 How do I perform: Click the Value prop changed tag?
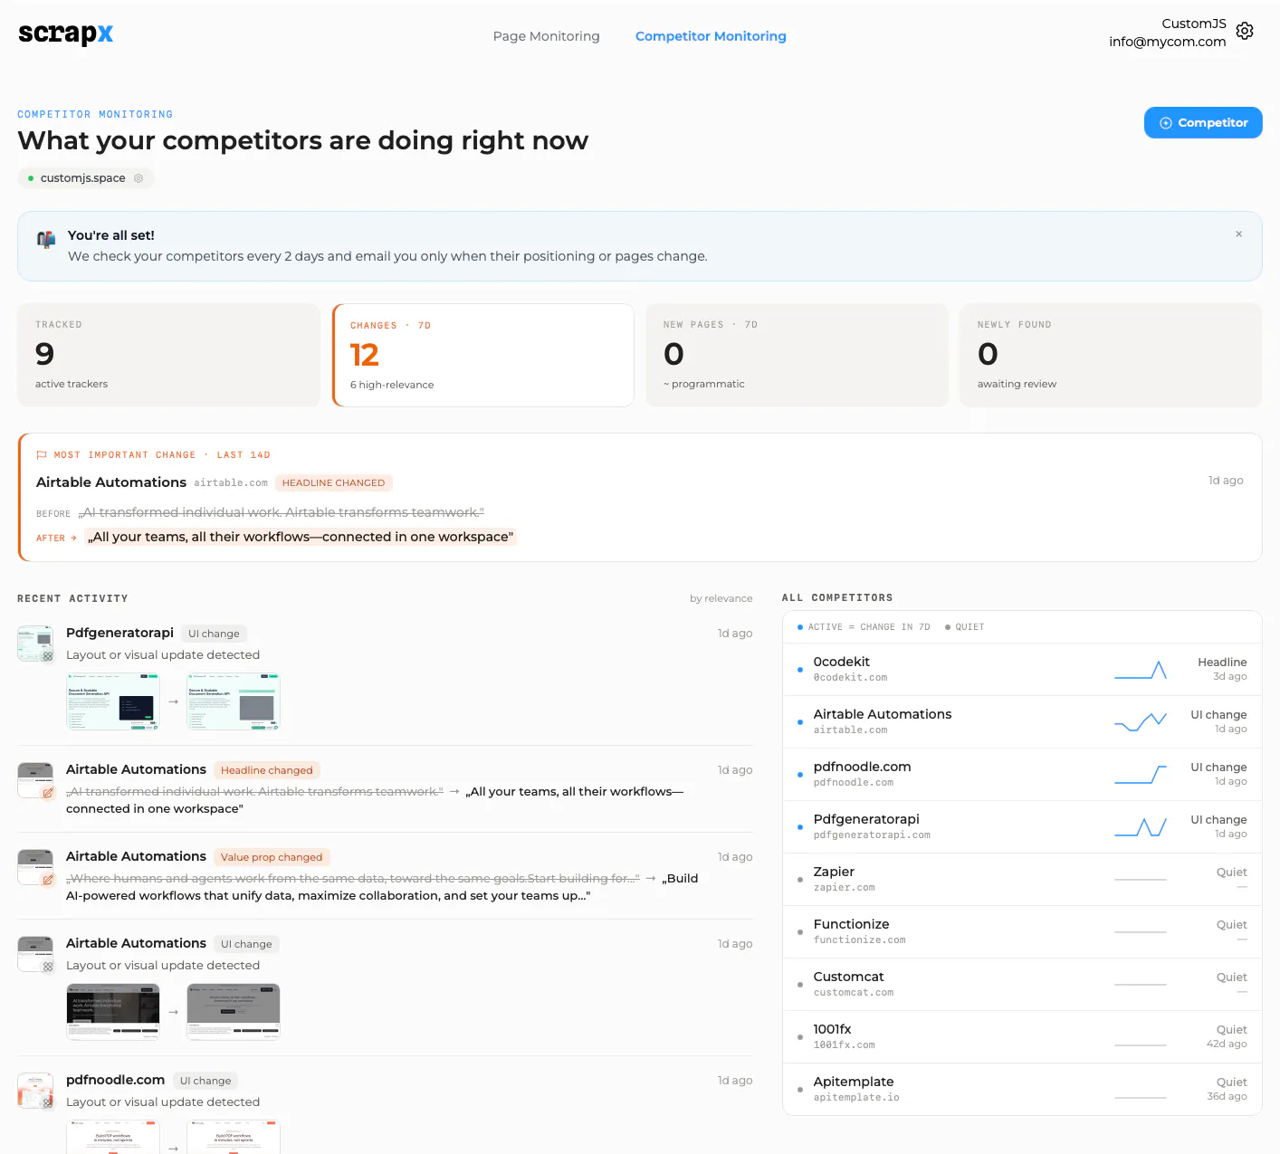[x=272, y=857]
